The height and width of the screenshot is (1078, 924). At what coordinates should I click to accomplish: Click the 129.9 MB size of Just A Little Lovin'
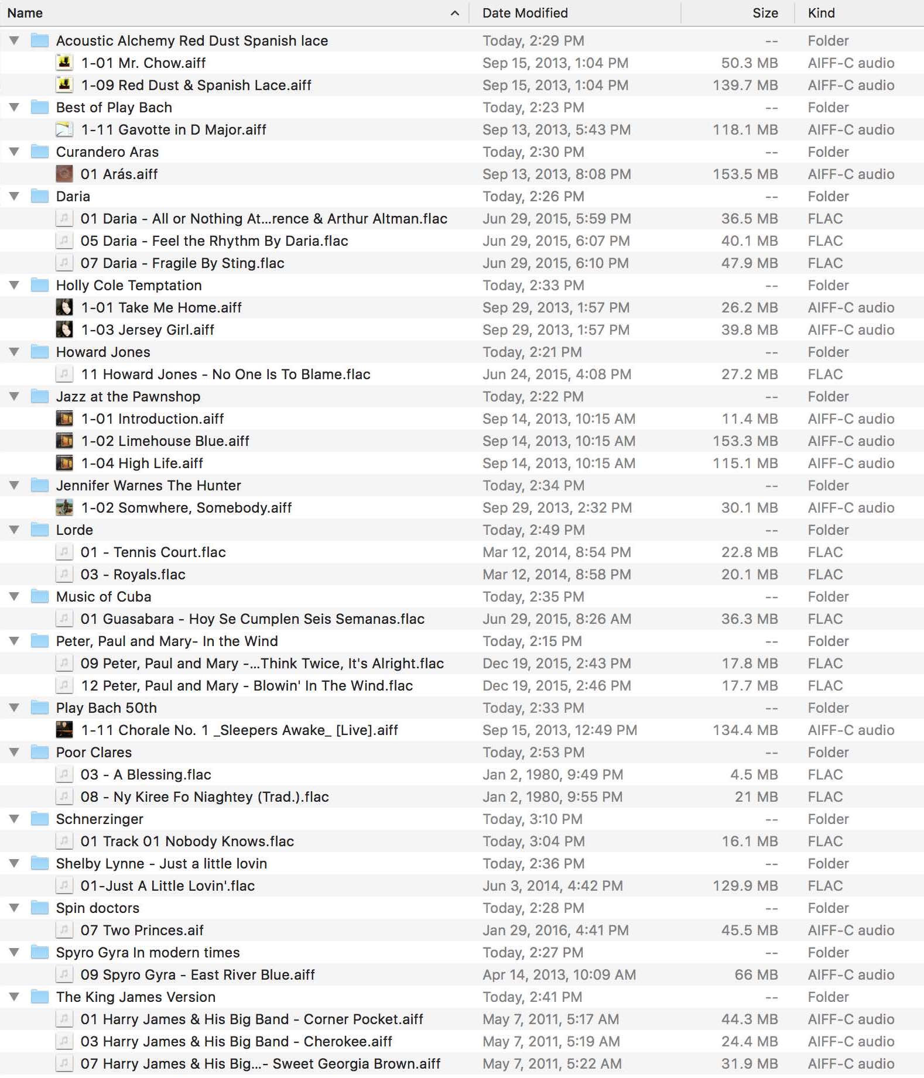(x=745, y=885)
